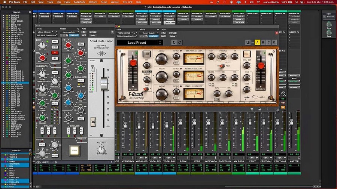Click the SSL plugin window target icon

pyautogui.click(x=112, y=32)
